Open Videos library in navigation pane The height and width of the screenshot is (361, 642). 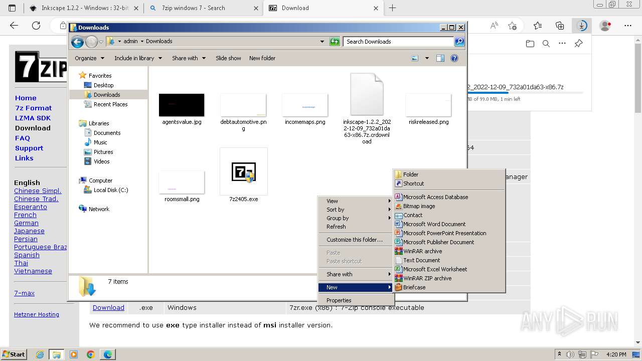(101, 161)
